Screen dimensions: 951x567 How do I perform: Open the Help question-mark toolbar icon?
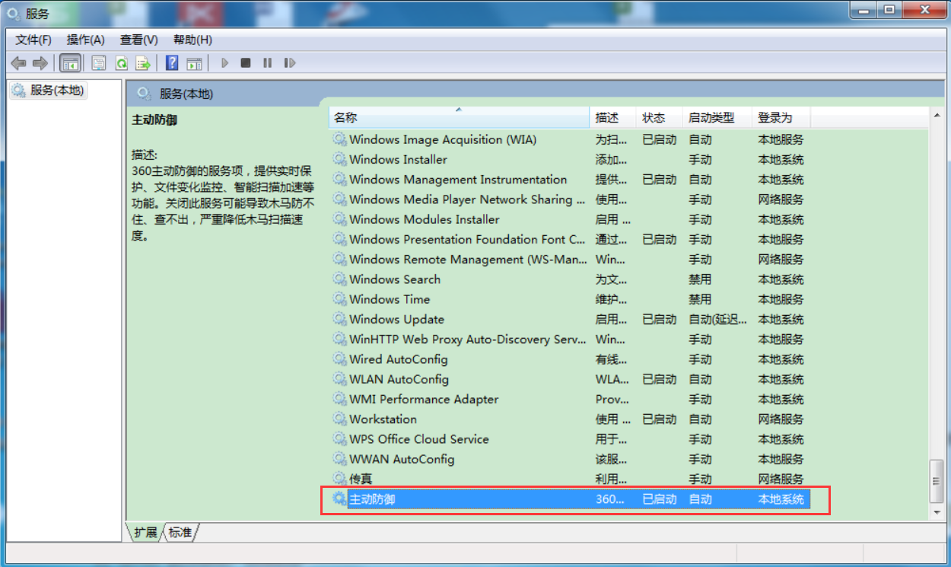pyautogui.click(x=172, y=63)
